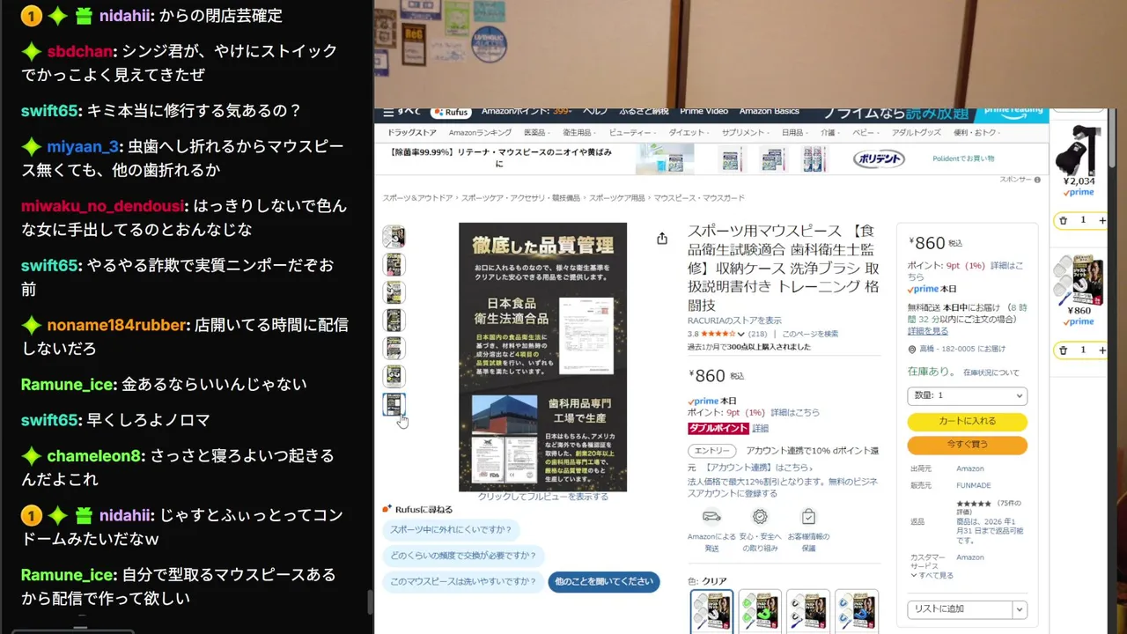Click the trash icon for the ¥860 cart item
The height and width of the screenshot is (634, 1127).
pyautogui.click(x=1063, y=350)
